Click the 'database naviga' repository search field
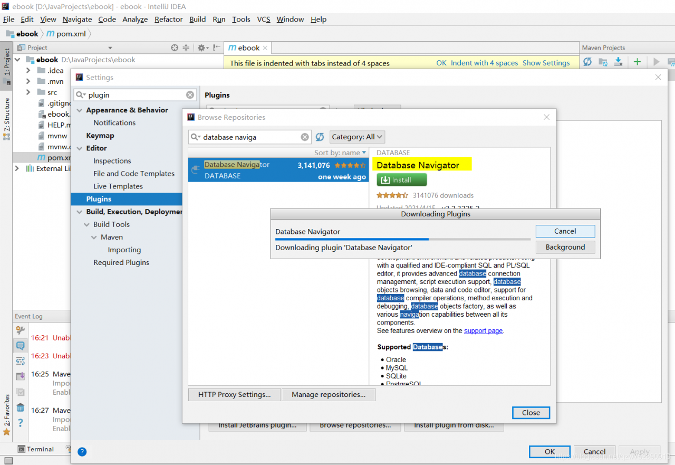Viewport: 675px width, 465px height. [250, 137]
